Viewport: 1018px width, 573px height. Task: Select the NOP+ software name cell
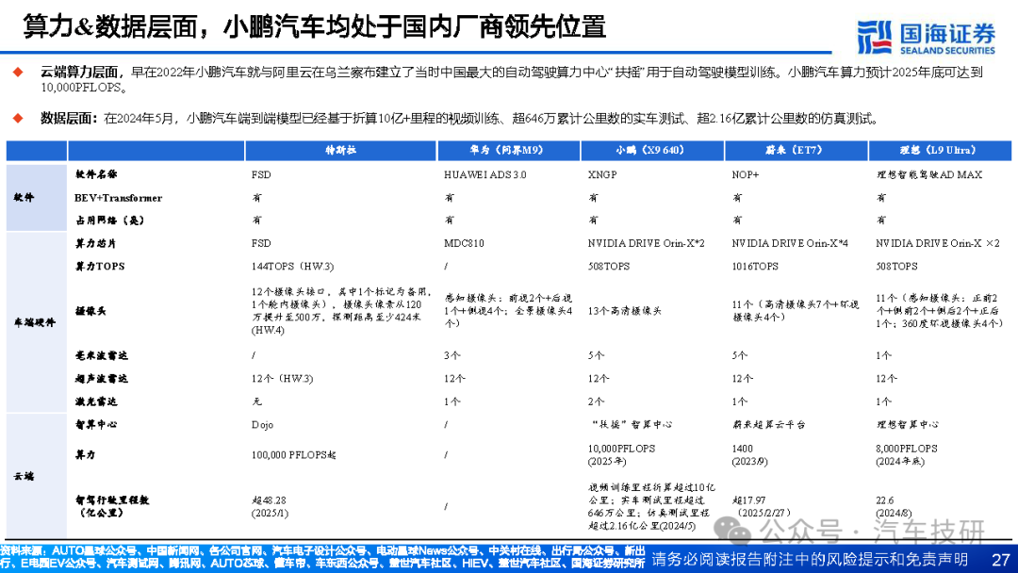746,174
